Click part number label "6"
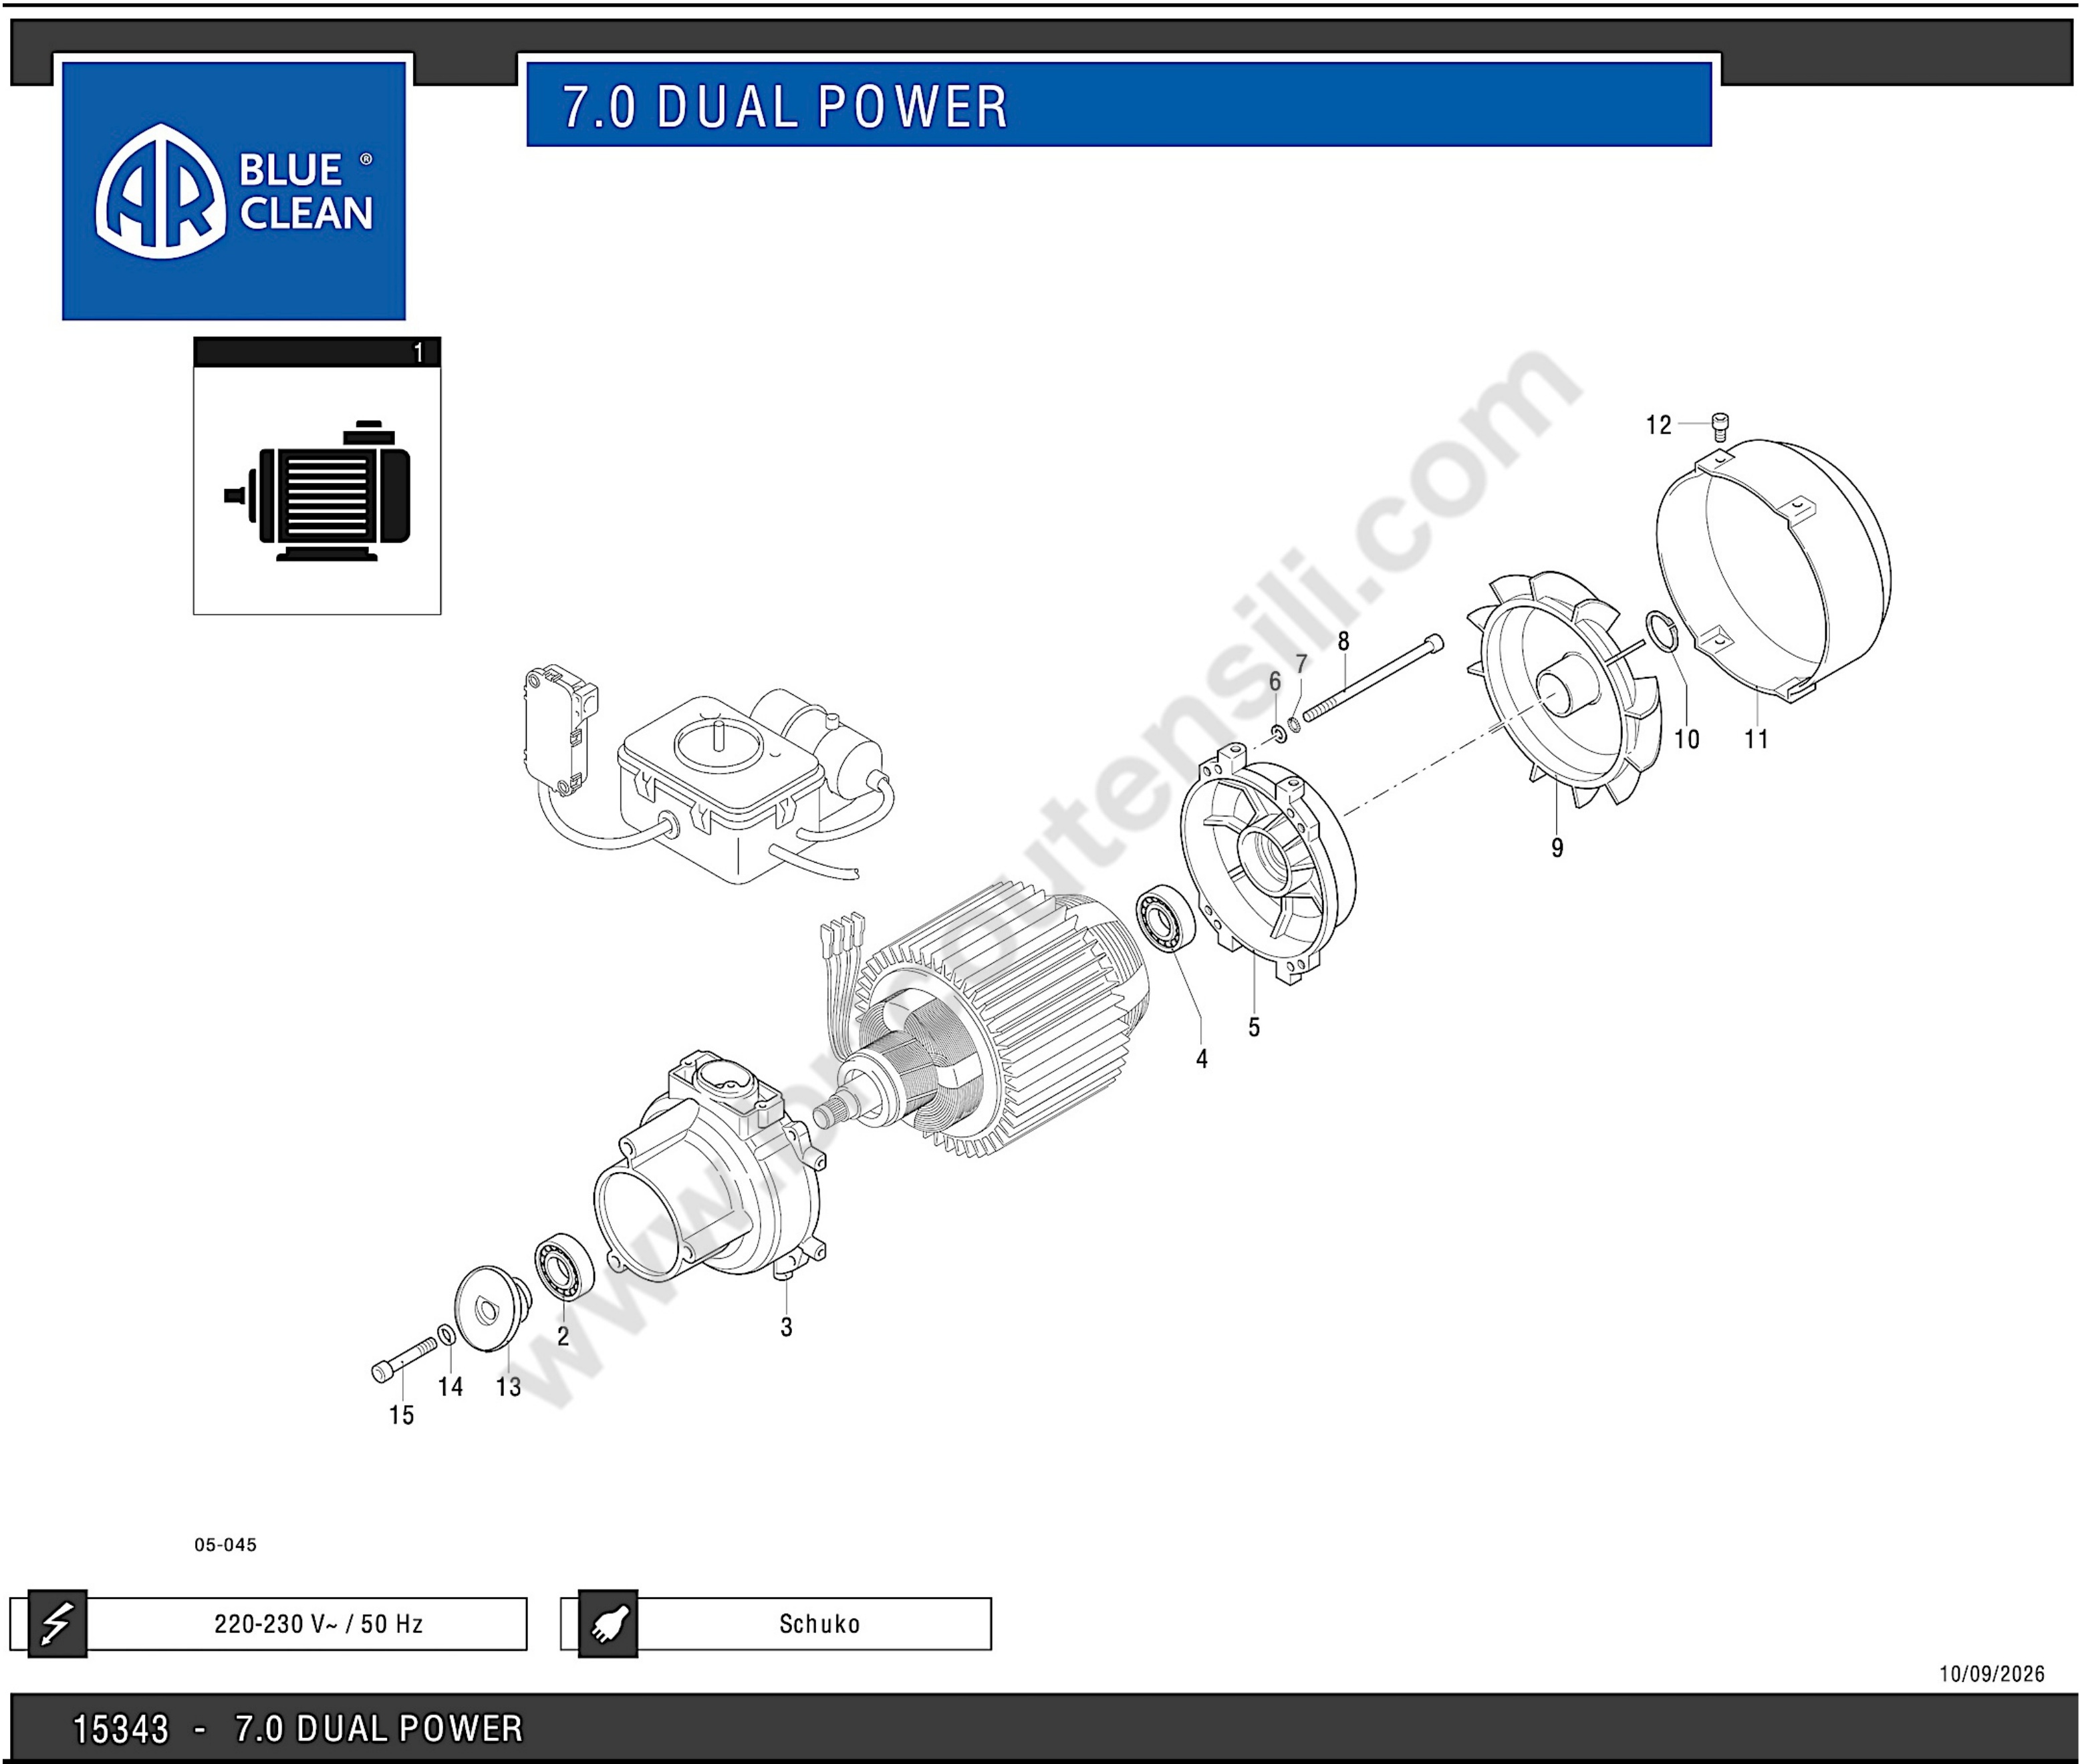The image size is (2080, 1764). pyautogui.click(x=1275, y=681)
